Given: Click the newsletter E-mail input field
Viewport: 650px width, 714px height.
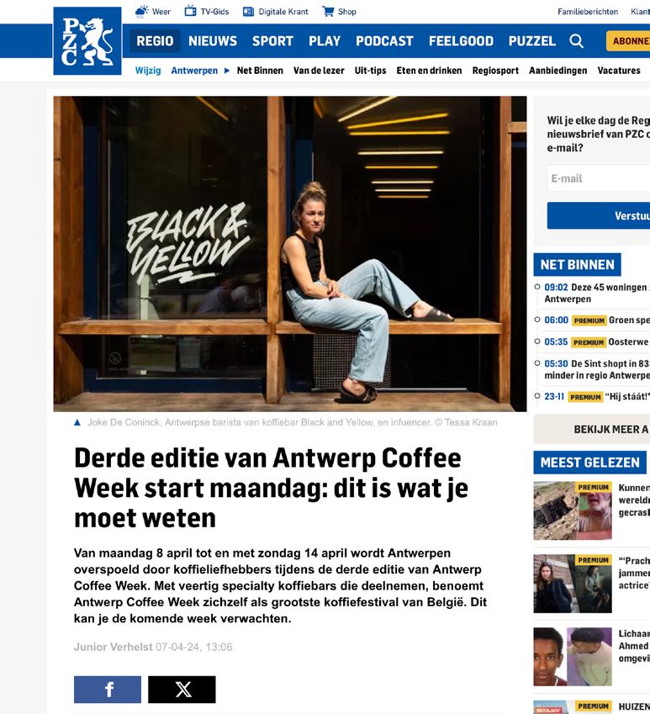Looking at the screenshot, I should point(599,178).
